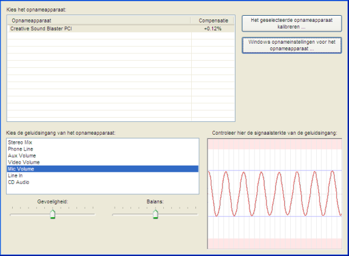
Task: Click the Balans slider thumb
Action: coord(155,214)
